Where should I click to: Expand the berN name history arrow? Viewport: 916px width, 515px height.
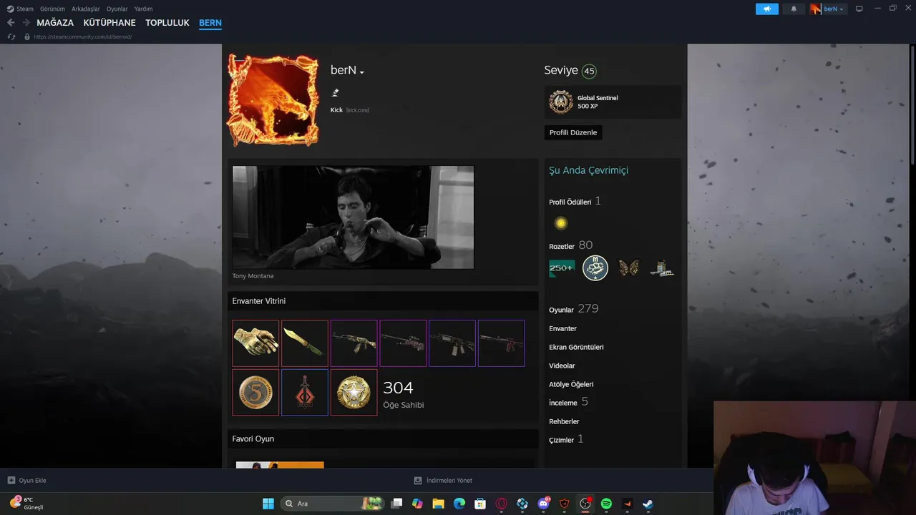tap(362, 72)
